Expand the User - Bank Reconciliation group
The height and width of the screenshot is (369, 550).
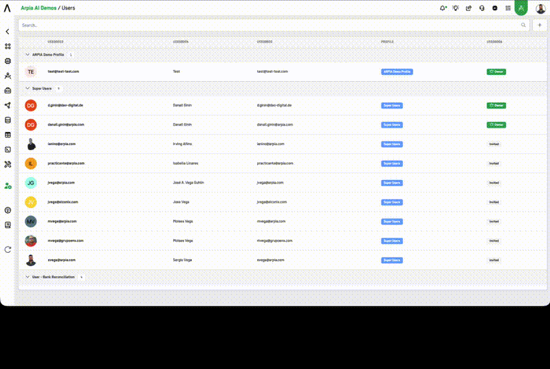pyautogui.click(x=27, y=277)
